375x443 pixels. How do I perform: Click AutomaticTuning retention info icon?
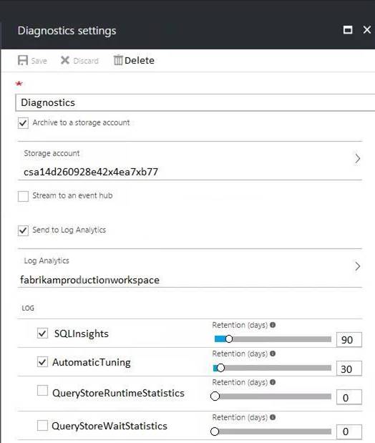pyautogui.click(x=273, y=354)
